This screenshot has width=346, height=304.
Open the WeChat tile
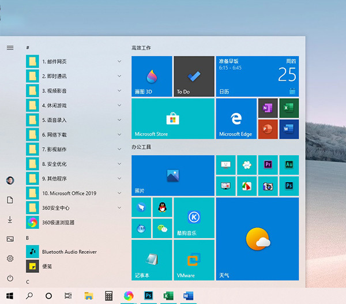pos(163,228)
